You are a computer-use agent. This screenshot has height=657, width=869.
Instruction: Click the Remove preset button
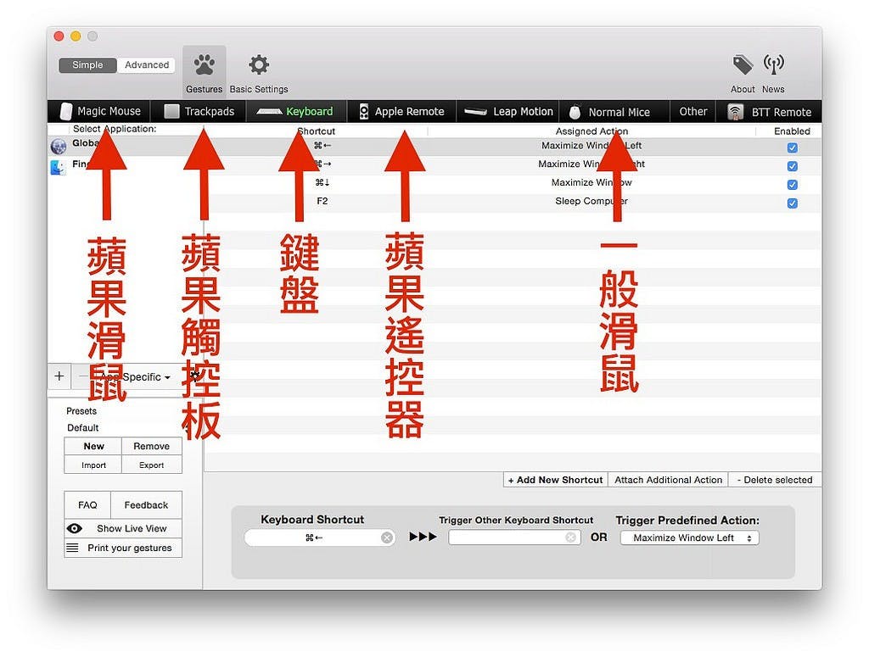tap(151, 446)
